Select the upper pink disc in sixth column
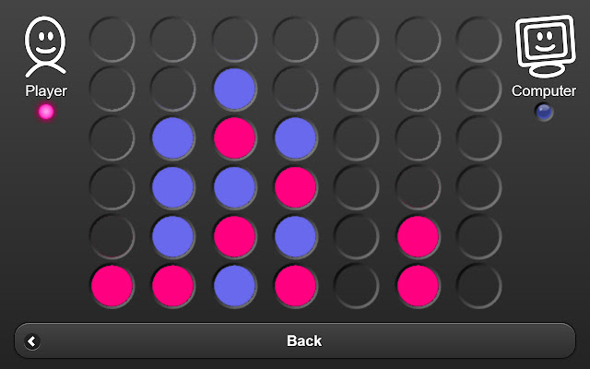The image size is (590, 369). tap(418, 236)
